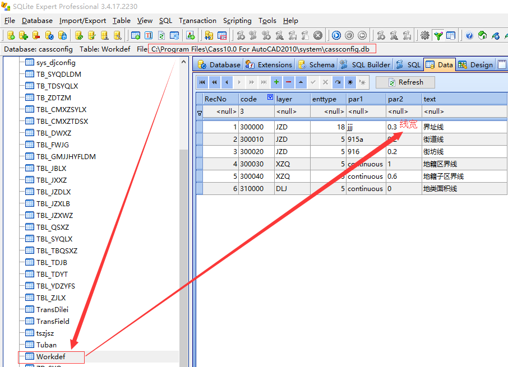Click the insert record plus button
The height and width of the screenshot is (367, 508).
click(276, 82)
